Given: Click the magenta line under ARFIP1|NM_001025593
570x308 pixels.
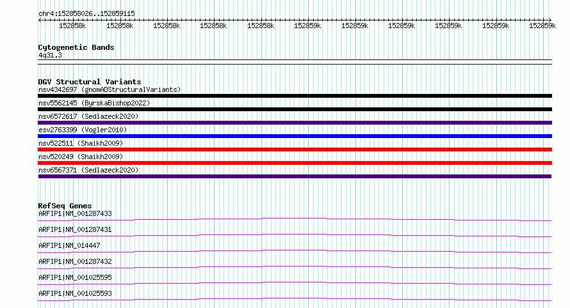Looking at the screenshot, I should (295, 299).
